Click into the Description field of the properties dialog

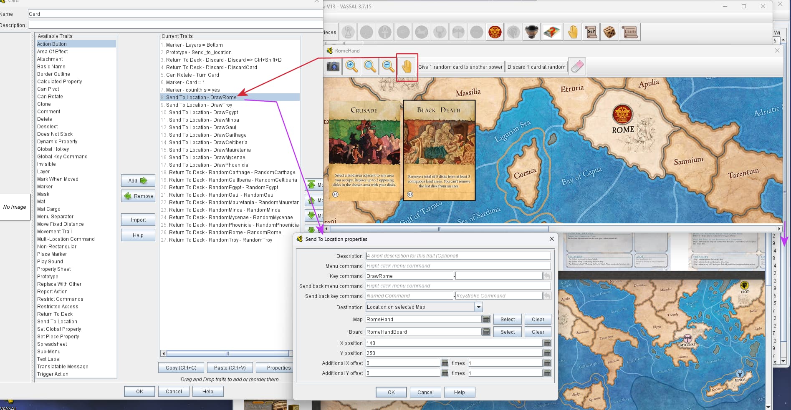[458, 256]
